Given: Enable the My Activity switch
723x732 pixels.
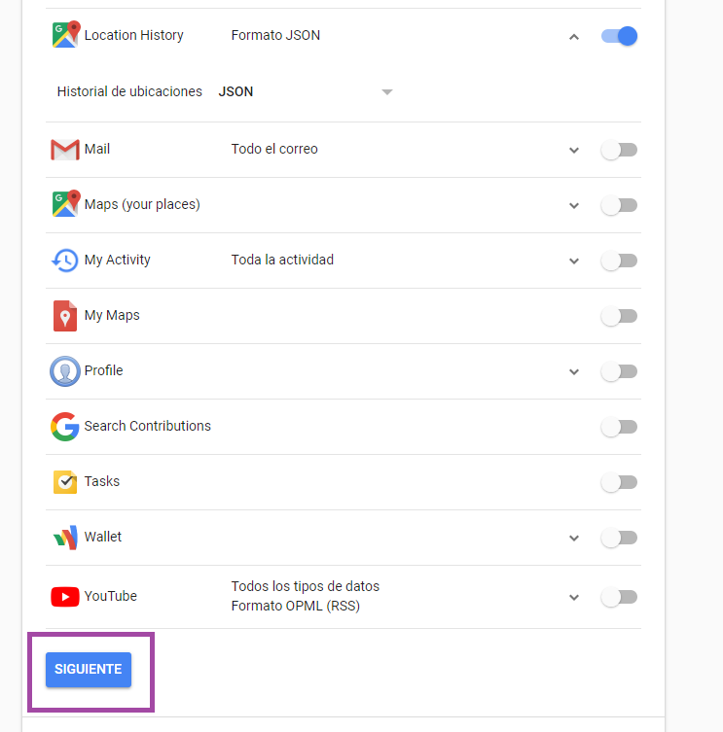Looking at the screenshot, I should click(619, 261).
